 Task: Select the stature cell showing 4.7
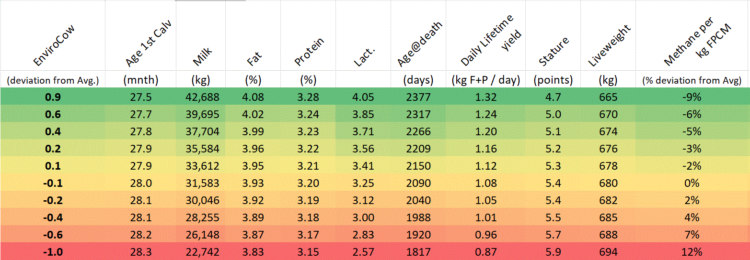pyautogui.click(x=553, y=97)
